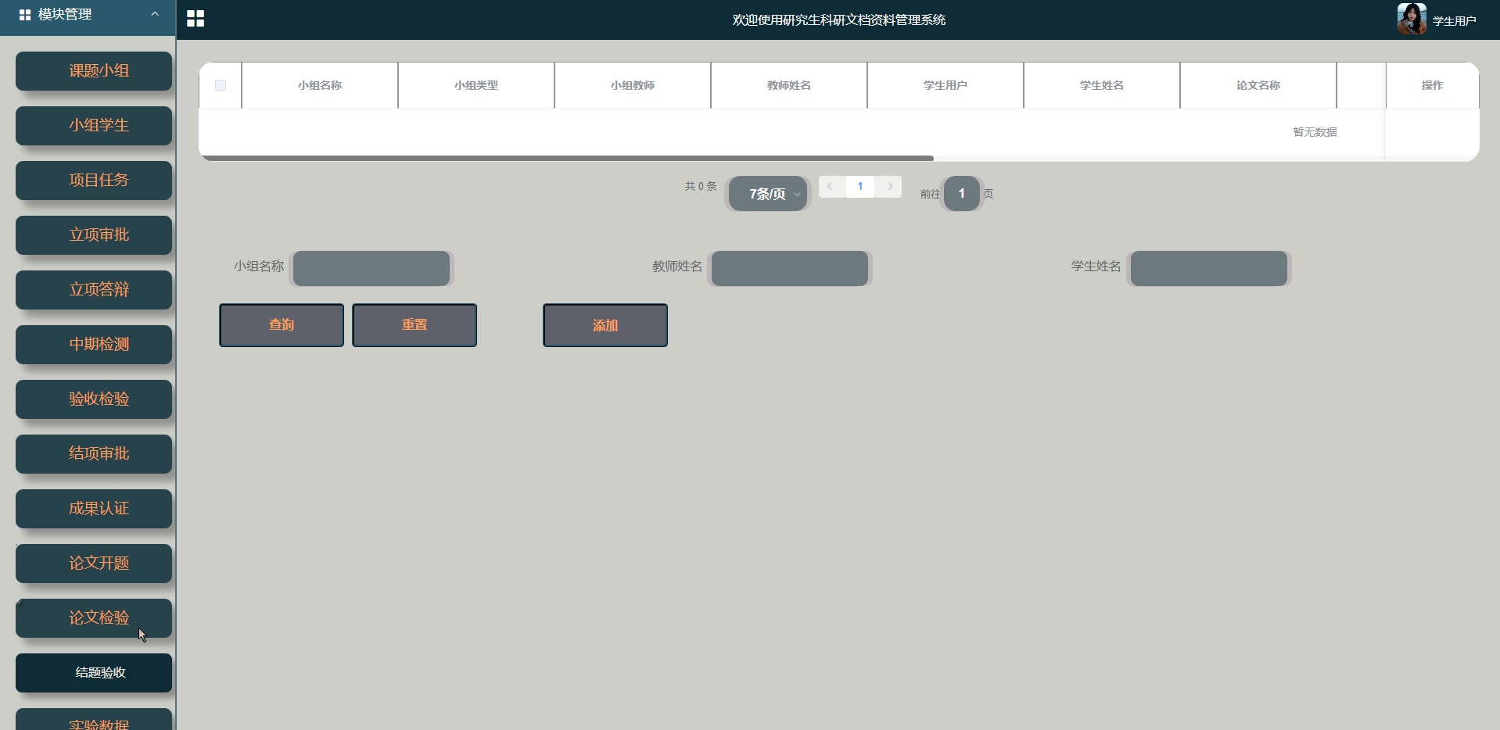This screenshot has width=1500, height=730.
Task: Click the 学生用户 account name
Action: pyautogui.click(x=1455, y=21)
